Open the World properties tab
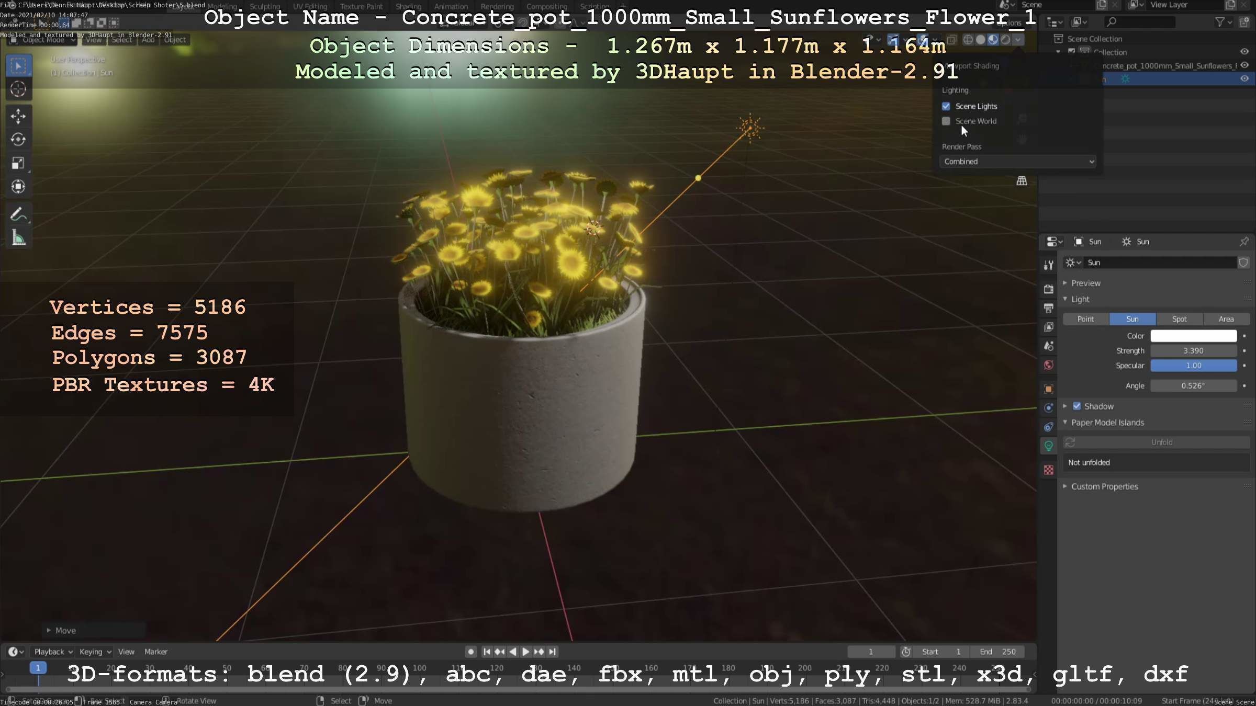 tap(1049, 365)
